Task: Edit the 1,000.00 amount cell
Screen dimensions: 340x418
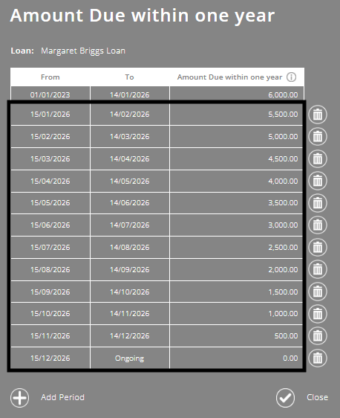Action: pos(236,314)
